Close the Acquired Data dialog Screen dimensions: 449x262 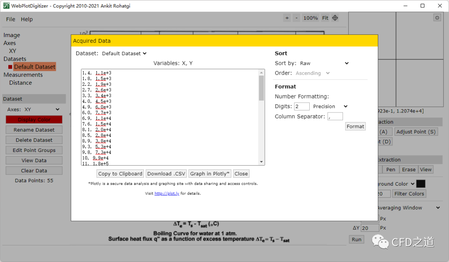tap(241, 174)
